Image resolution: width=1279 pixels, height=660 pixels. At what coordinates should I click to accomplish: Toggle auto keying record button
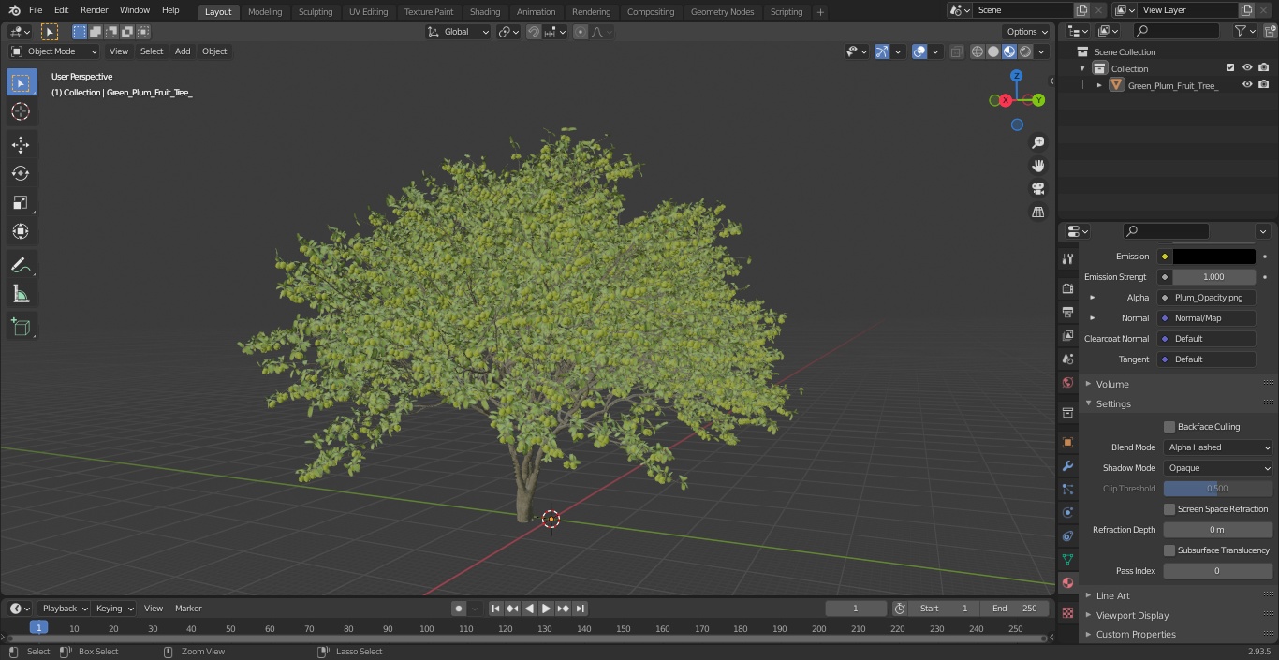pos(459,609)
